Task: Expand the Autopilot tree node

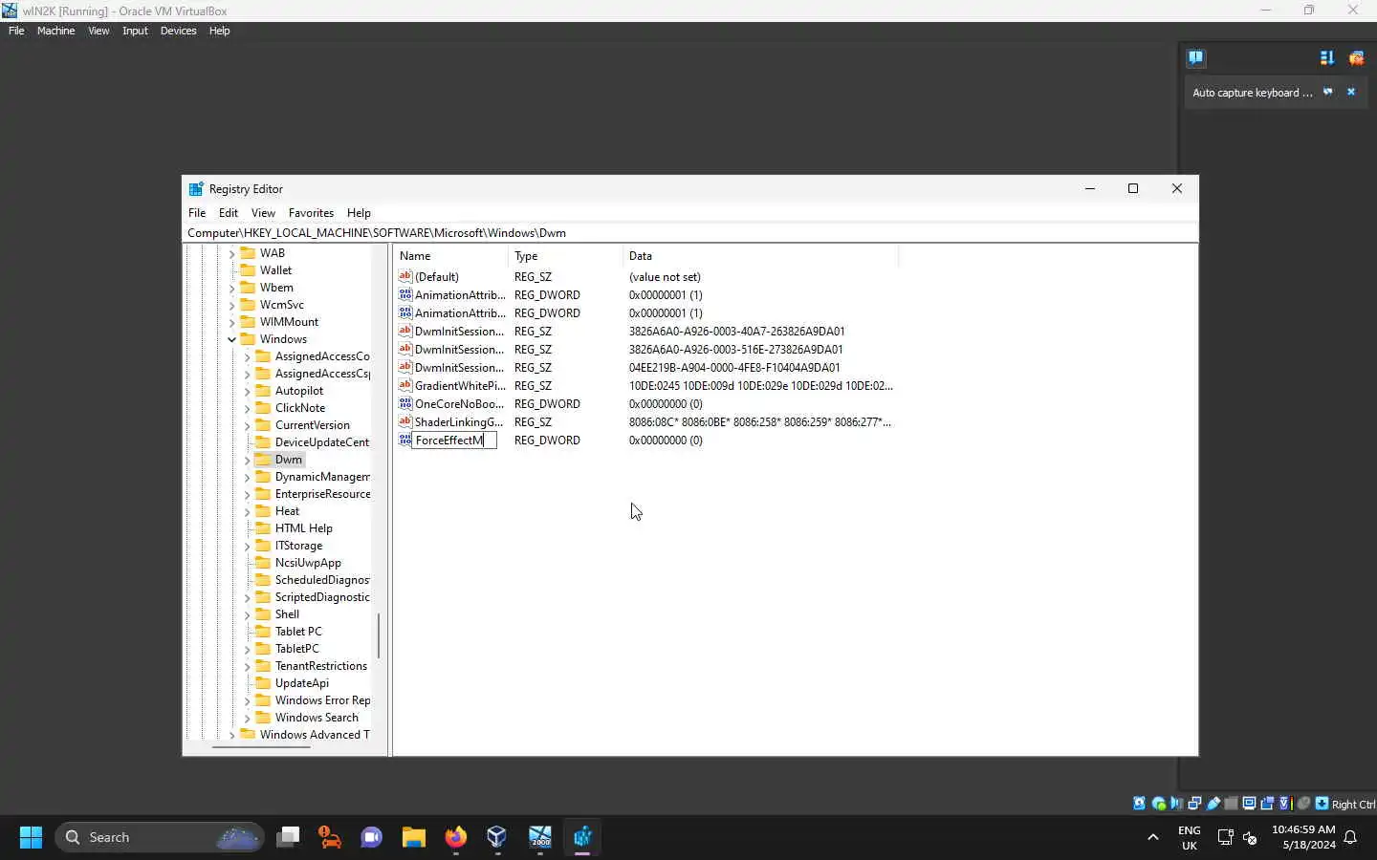Action: 247,391
